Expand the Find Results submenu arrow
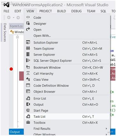The width and height of the screenshot is (116, 136). [x=106, y=129]
